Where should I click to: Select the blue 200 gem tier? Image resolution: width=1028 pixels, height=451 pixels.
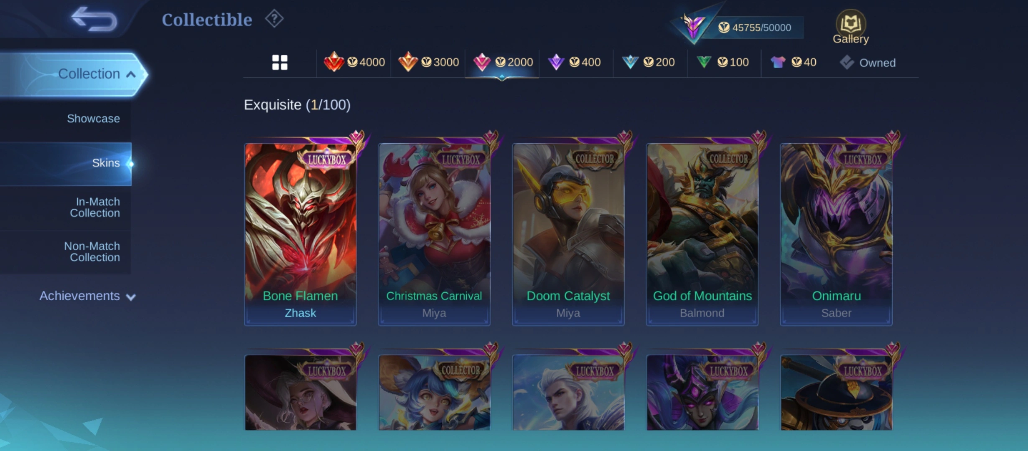[648, 62]
